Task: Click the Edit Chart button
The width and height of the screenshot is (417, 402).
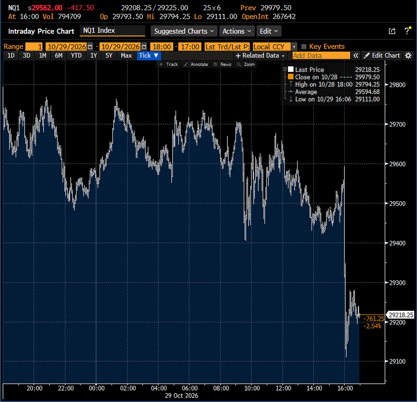Action: [382, 56]
